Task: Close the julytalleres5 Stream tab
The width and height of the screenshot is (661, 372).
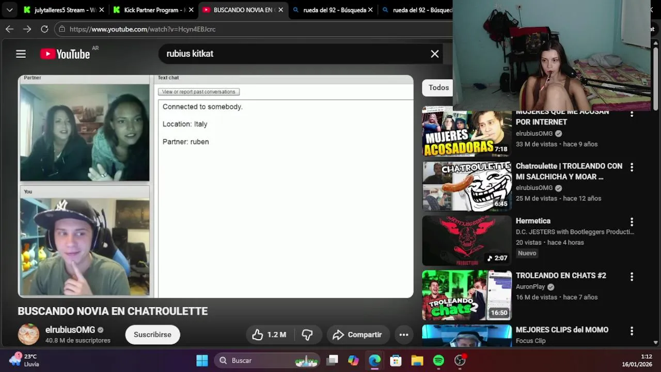Action: click(102, 10)
